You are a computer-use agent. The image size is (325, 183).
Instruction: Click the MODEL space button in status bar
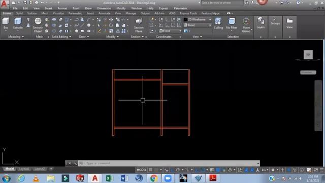click(x=141, y=170)
